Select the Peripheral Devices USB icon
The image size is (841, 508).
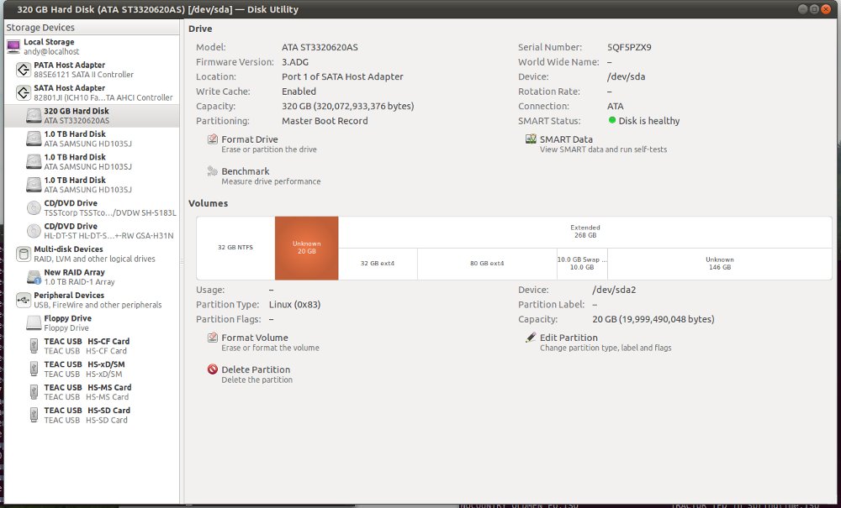[x=23, y=300]
